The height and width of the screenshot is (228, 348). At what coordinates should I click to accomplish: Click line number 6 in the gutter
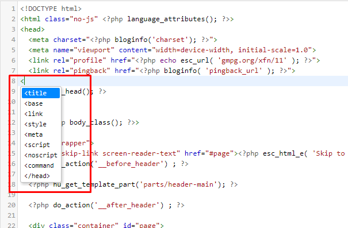click(x=13, y=60)
